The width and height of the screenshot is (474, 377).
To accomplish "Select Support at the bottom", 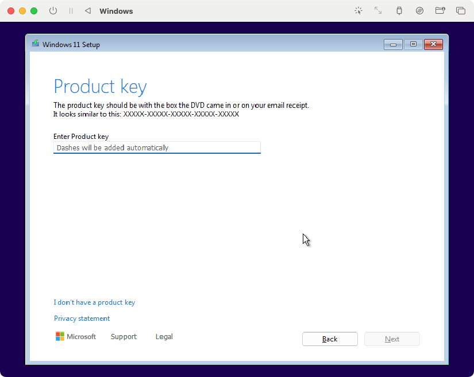I will pyautogui.click(x=124, y=337).
